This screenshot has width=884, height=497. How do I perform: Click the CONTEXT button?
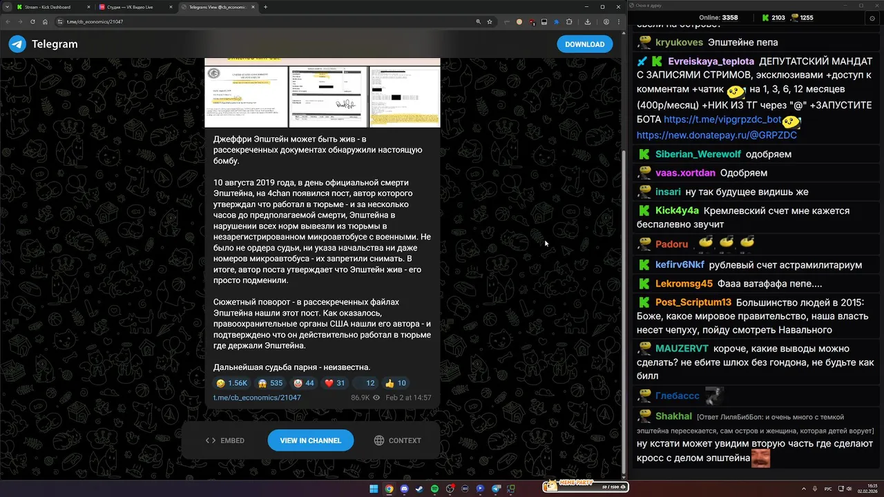[397, 440]
